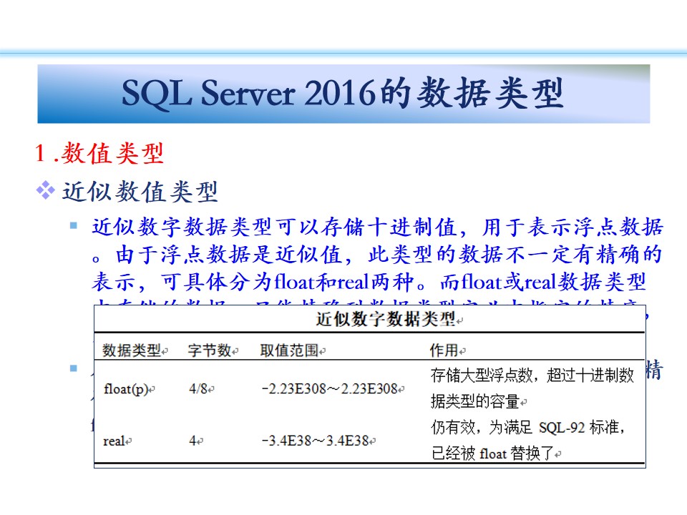Click the diamond bullet before 近似数值类型

click(46, 190)
